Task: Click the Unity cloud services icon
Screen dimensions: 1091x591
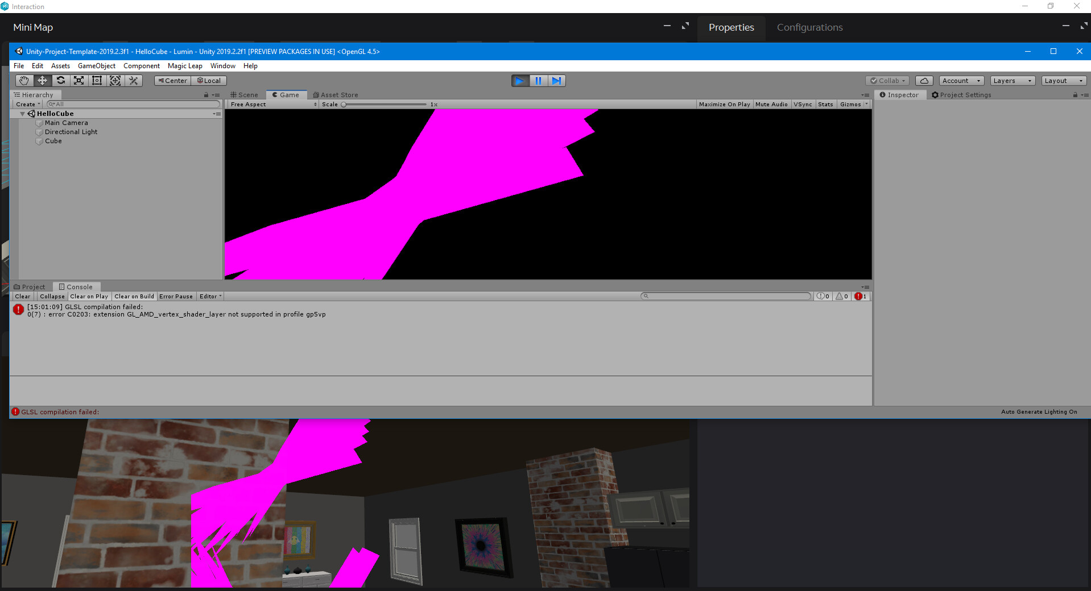Action: pos(923,80)
